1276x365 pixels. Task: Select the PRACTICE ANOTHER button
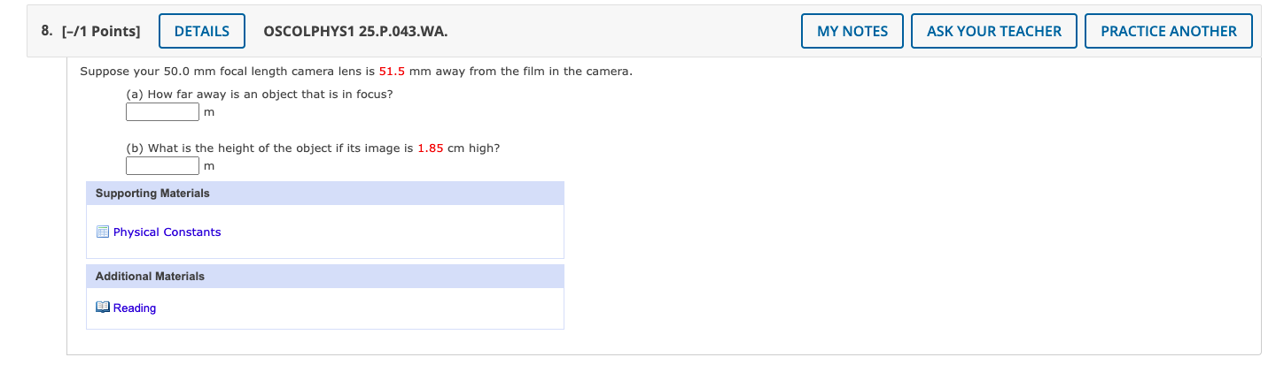pyautogui.click(x=1168, y=31)
